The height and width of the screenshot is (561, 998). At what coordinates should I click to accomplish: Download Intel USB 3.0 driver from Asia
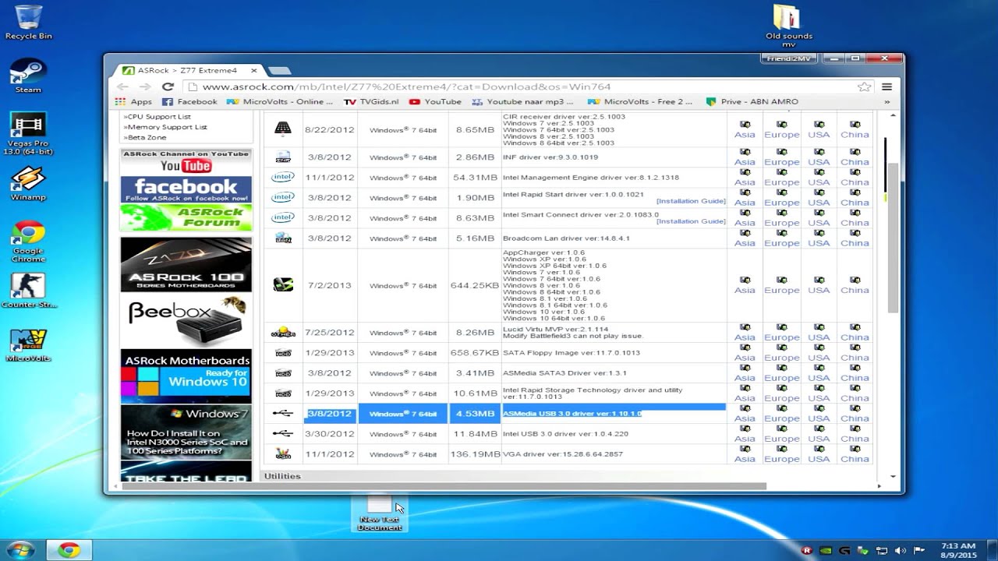745,433
